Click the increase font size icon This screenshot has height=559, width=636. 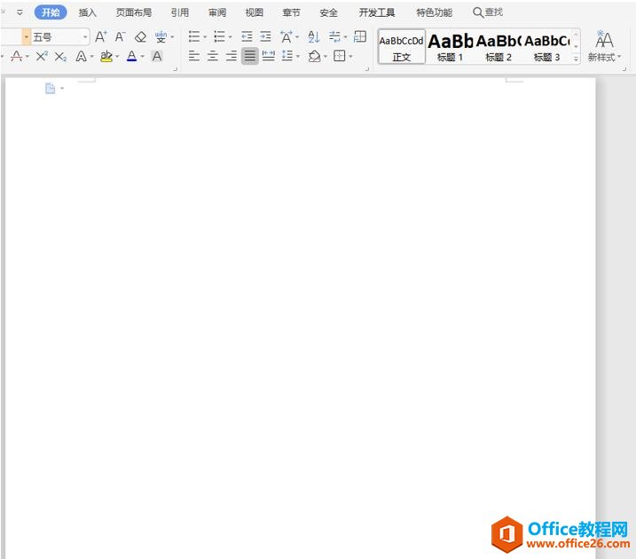[101, 37]
